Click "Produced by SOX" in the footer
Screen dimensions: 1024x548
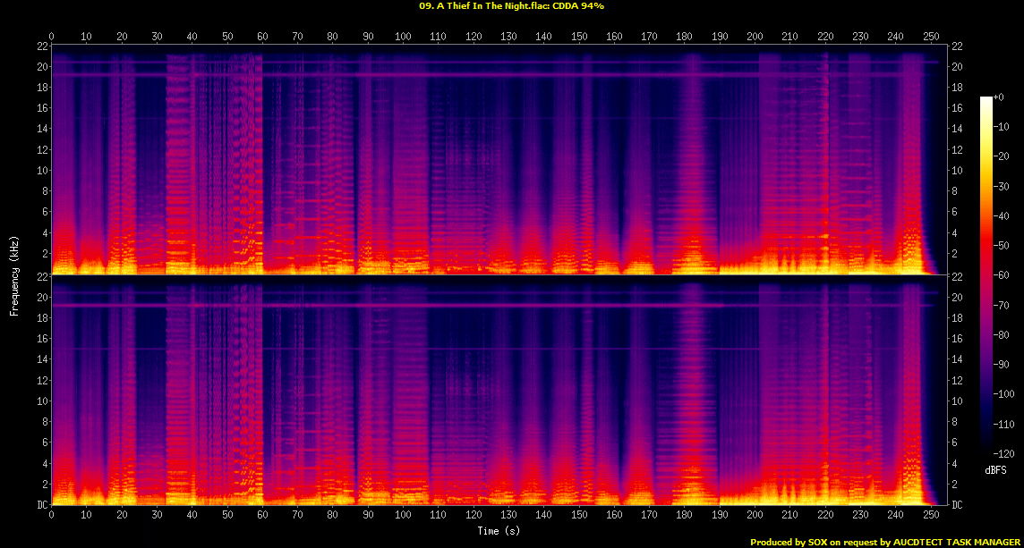[788, 542]
